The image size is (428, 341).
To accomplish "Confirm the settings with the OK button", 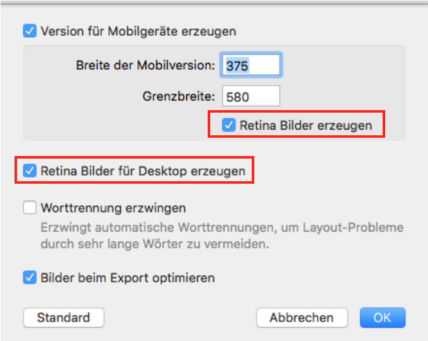I will pyautogui.click(x=383, y=318).
